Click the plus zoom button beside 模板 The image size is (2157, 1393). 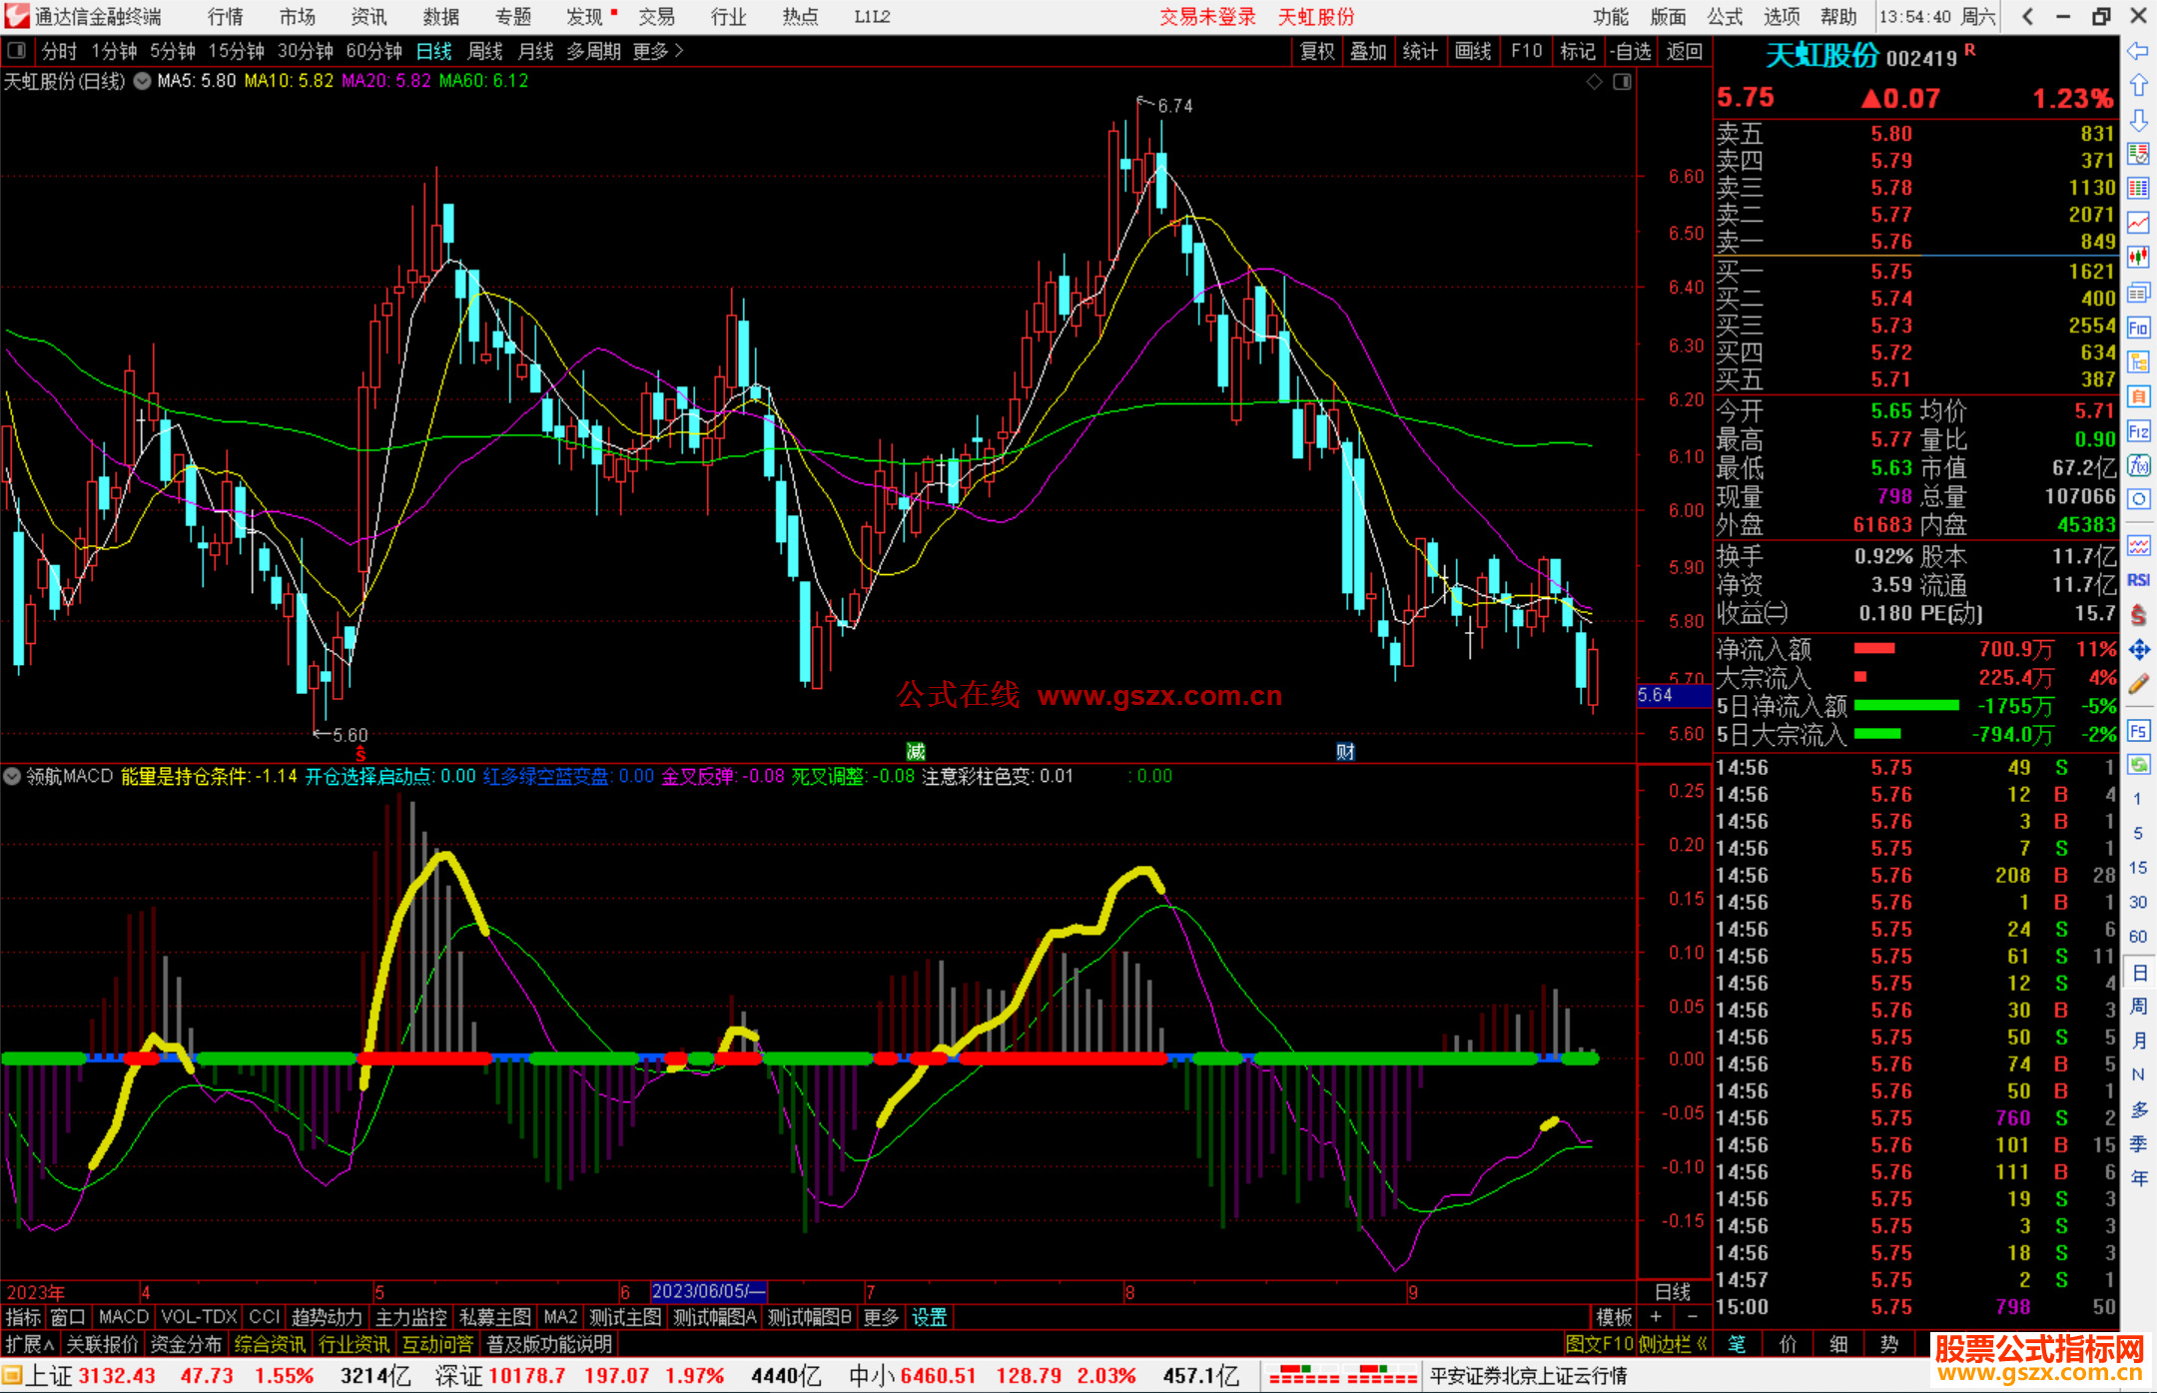[x=1656, y=1317]
